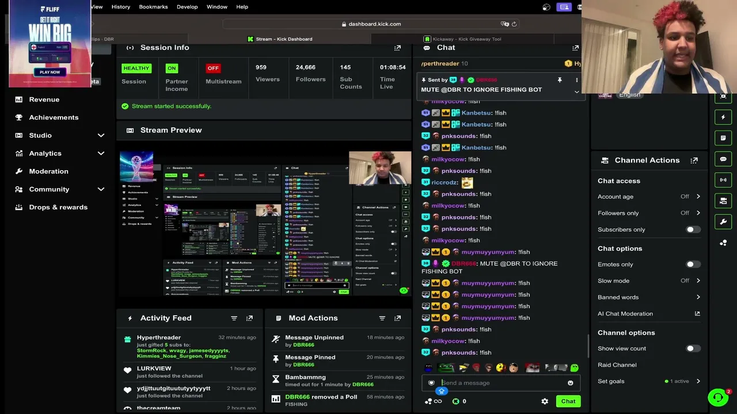Click PLAY NOW on Fliff ad
This screenshot has width=737, height=414.
click(x=50, y=72)
